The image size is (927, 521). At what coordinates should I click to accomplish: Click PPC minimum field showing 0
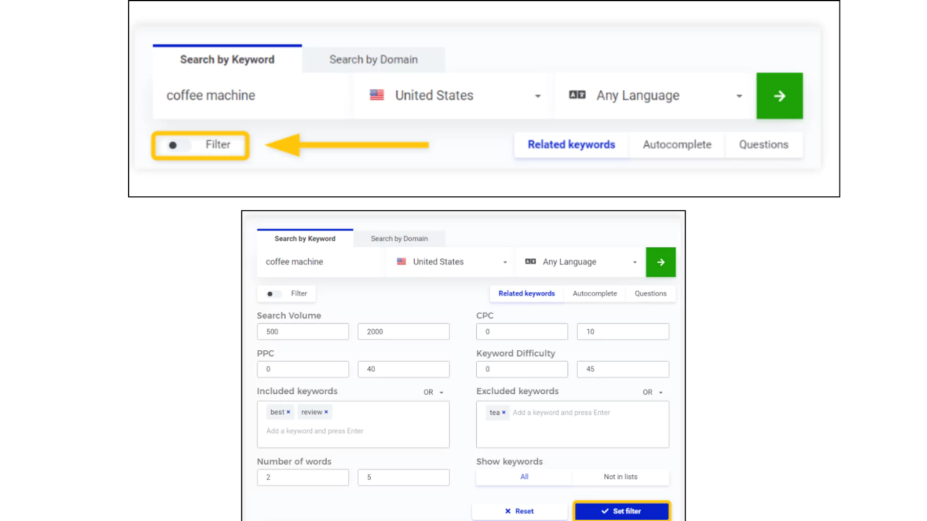pos(303,369)
